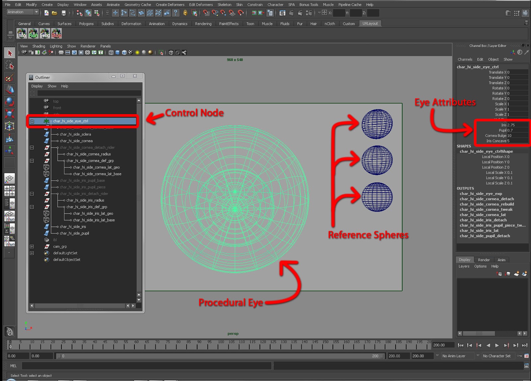Click the Save Scene icon
Viewport: 531px width, 381px height.
click(x=63, y=13)
